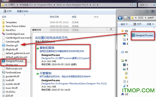This screenshot has width=156, height=97.
Task: Open the Share menu in patch window
Action: (x=150, y=24)
